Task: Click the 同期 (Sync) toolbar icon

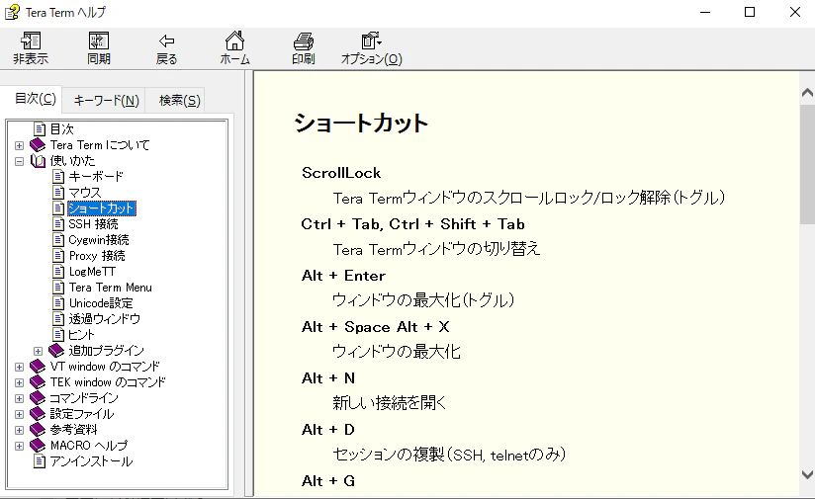Action: (99, 41)
